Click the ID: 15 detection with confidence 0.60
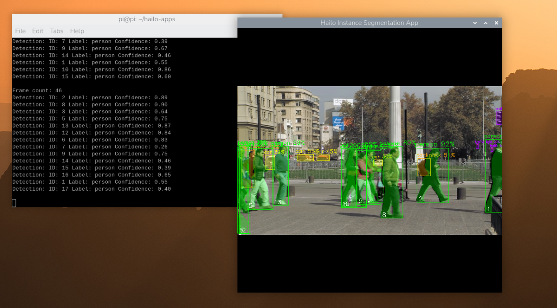The image size is (557, 308). [x=92, y=77]
